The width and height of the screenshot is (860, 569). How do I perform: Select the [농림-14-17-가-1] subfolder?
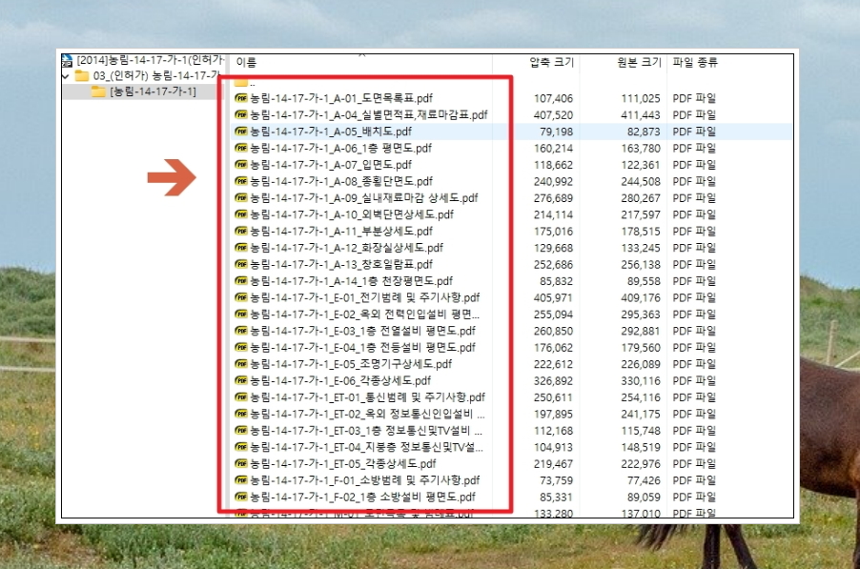[x=153, y=91]
